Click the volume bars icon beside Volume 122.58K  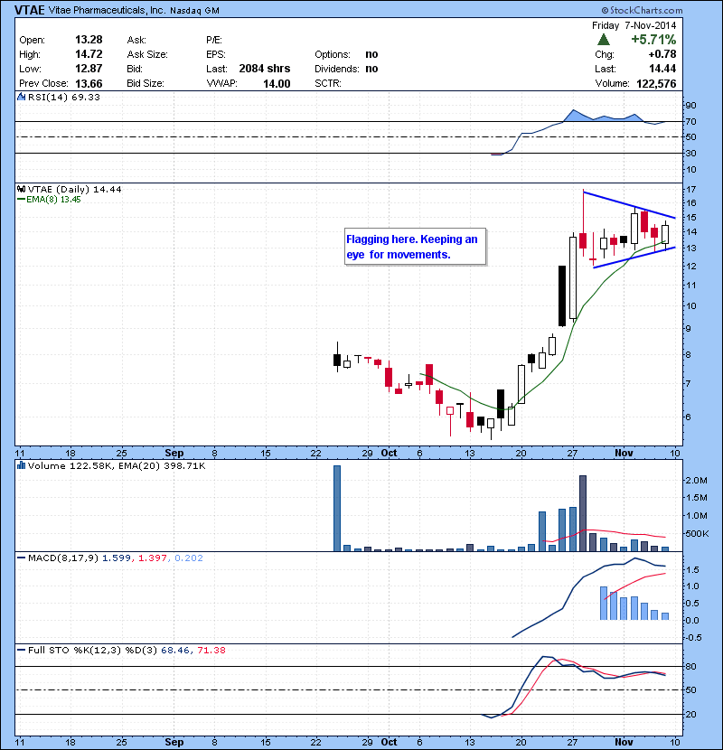[21, 465]
